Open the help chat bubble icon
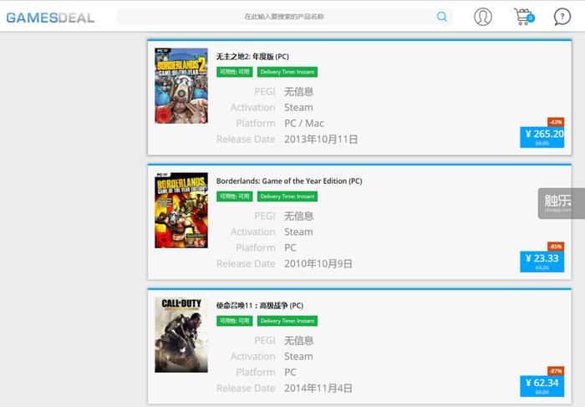 [562, 17]
